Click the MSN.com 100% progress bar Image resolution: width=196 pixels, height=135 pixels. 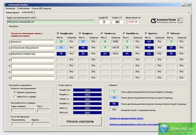pyautogui.click(x=87, y=113)
